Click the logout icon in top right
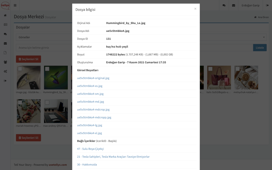Viewport: 272px width, 170px height. click(267, 5)
